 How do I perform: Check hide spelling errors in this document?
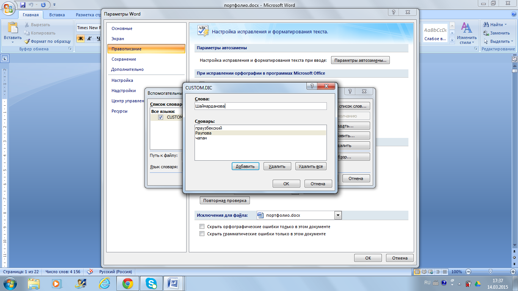202,227
